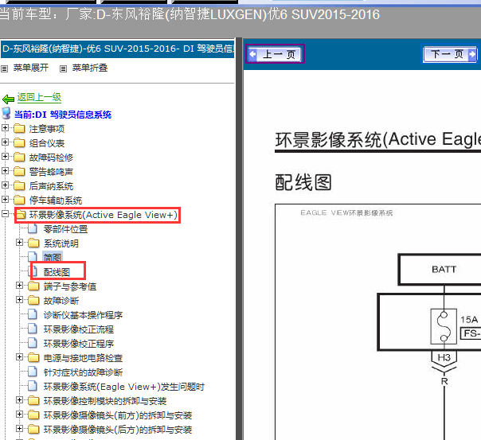Image resolution: width=481 pixels, height=440 pixels.
Task: Click the 环景影像校正流程 document icon
Action: [x=33, y=329]
